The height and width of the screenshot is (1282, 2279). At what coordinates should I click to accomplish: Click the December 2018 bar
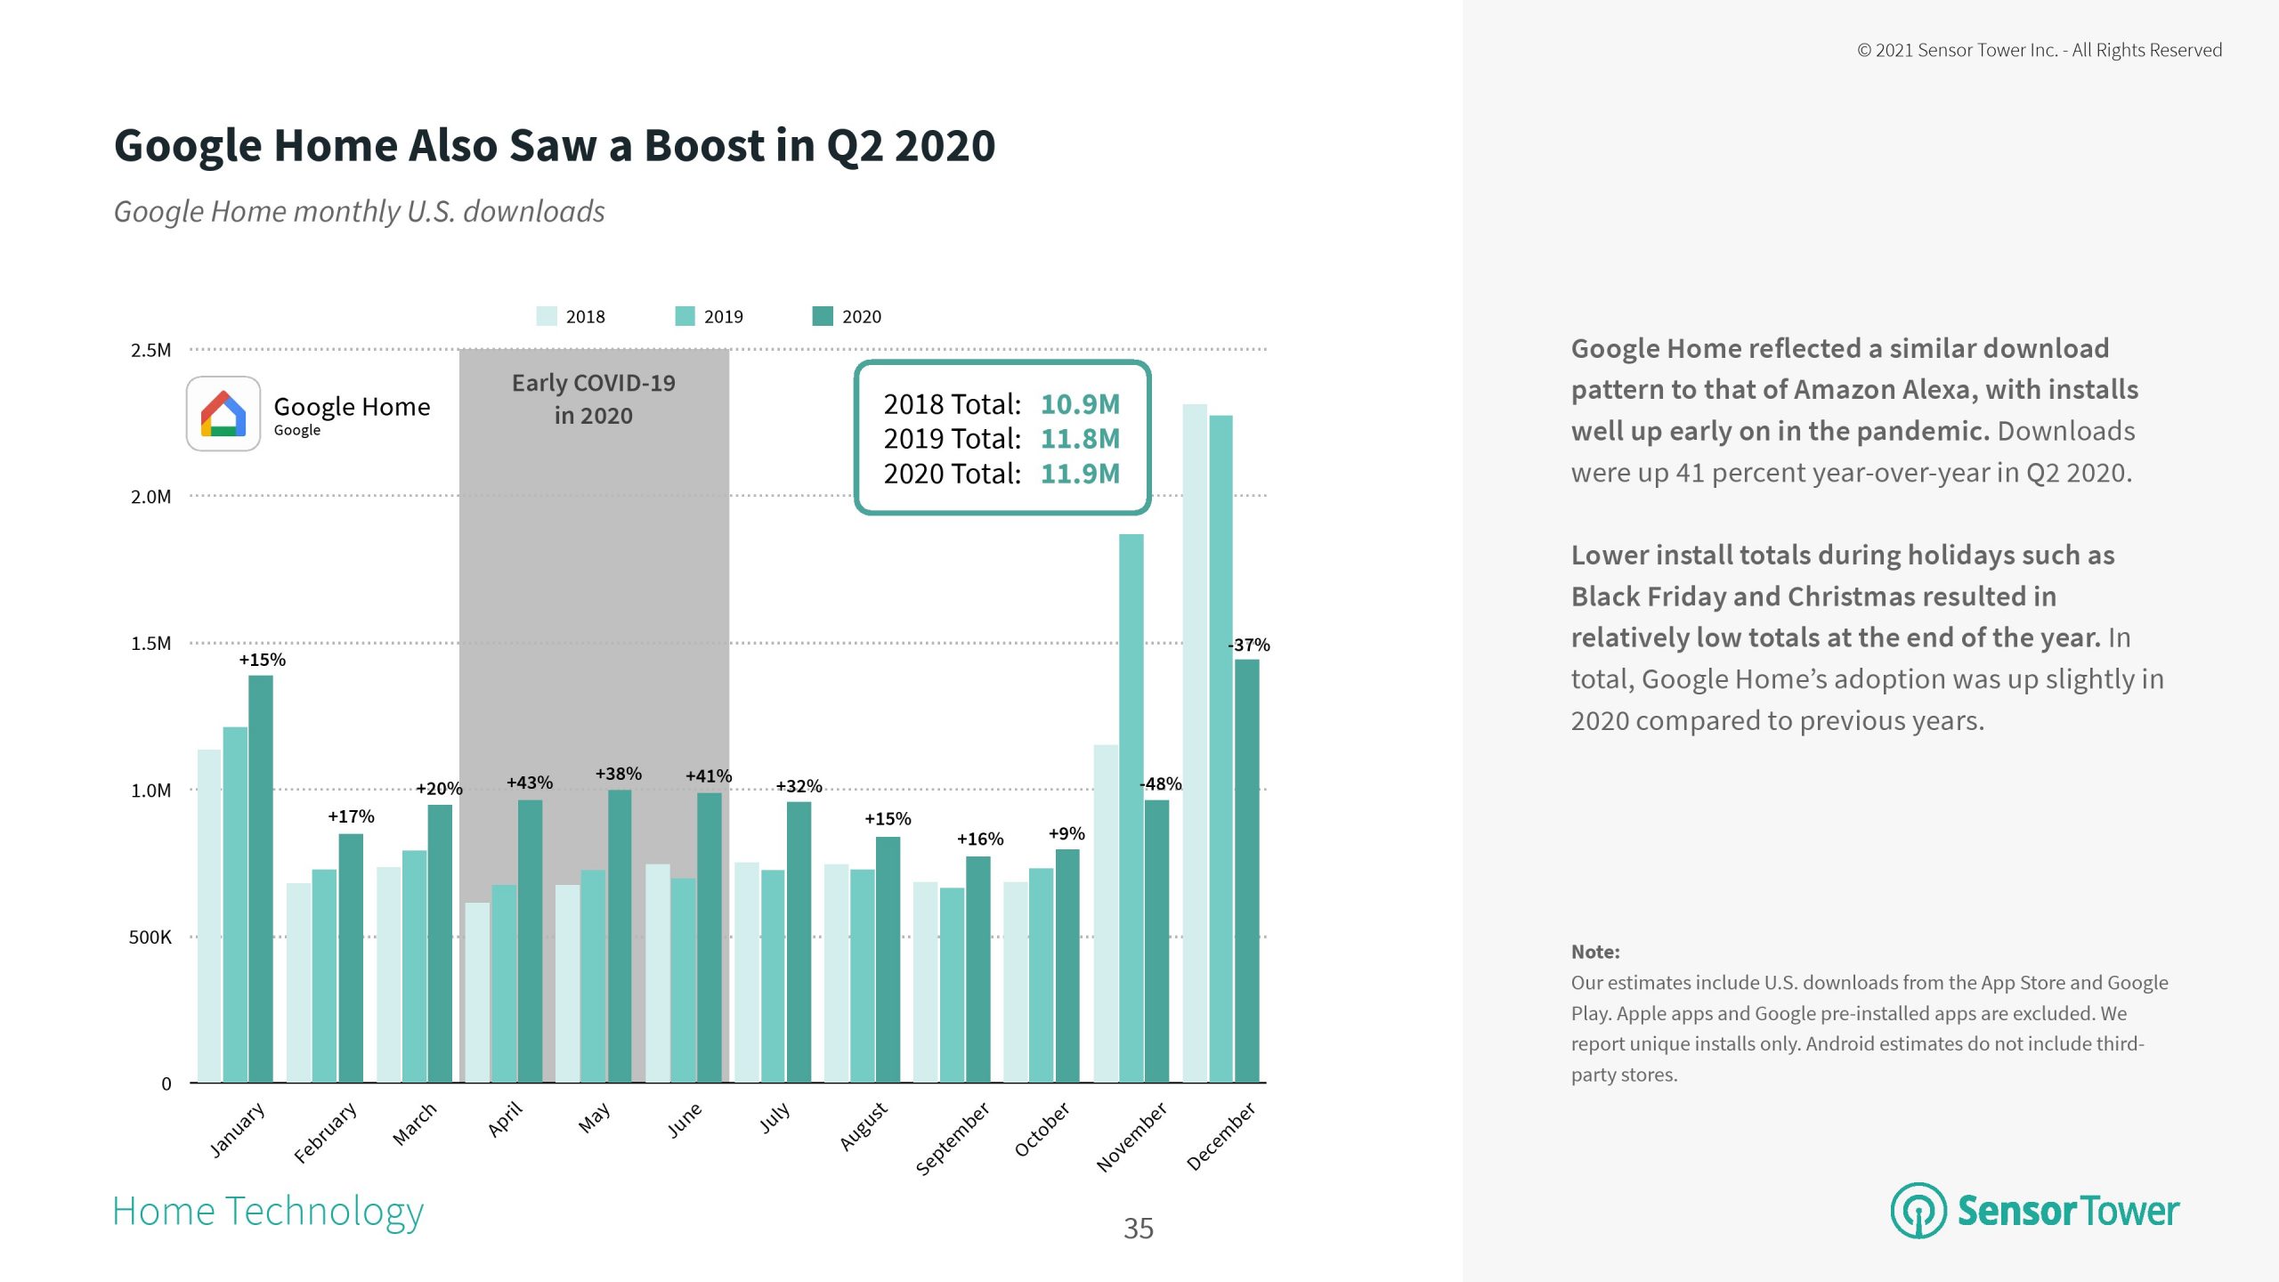(x=1195, y=743)
